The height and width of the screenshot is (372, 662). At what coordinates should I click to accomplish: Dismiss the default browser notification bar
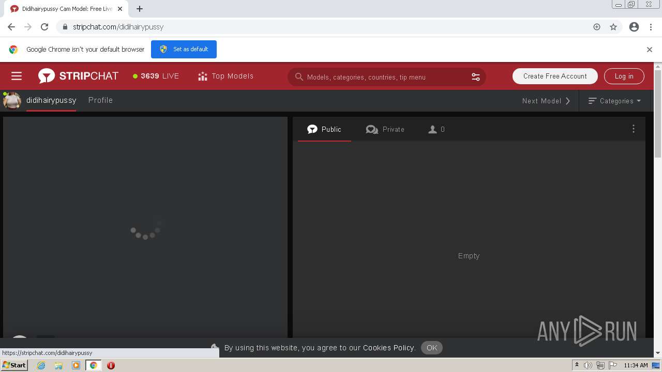coord(650,50)
